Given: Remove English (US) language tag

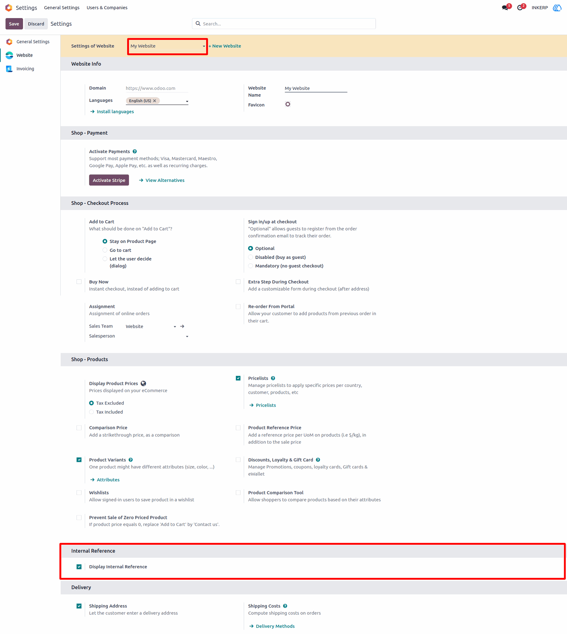Looking at the screenshot, I should pyautogui.click(x=155, y=101).
